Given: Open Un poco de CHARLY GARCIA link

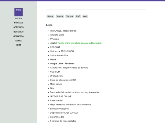Looking at the screenshot, I should 64,113.
